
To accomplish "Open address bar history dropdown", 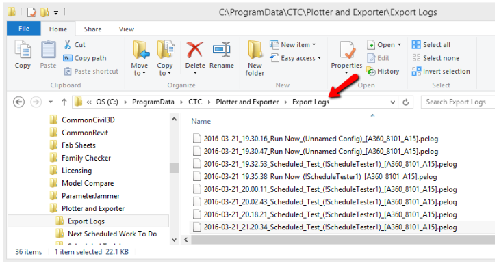I will [x=393, y=102].
